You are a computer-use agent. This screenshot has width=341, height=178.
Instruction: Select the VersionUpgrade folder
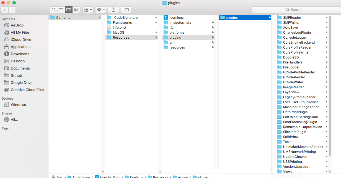point(302,166)
